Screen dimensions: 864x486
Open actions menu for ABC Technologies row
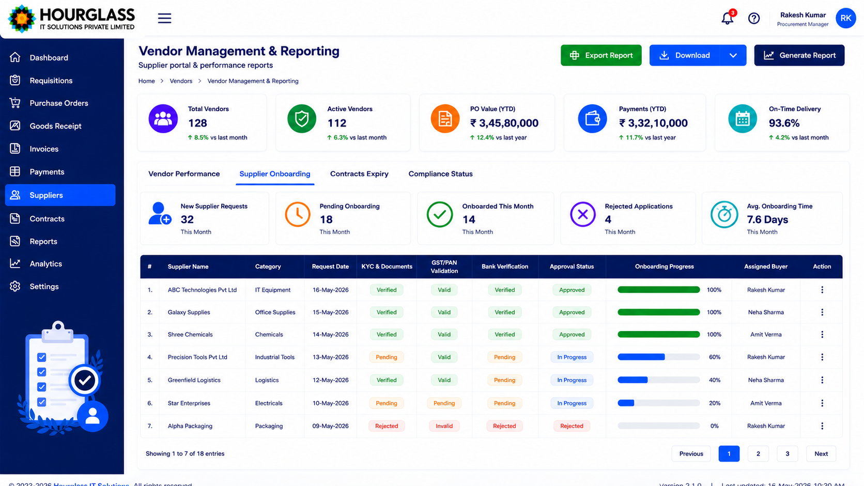click(822, 290)
